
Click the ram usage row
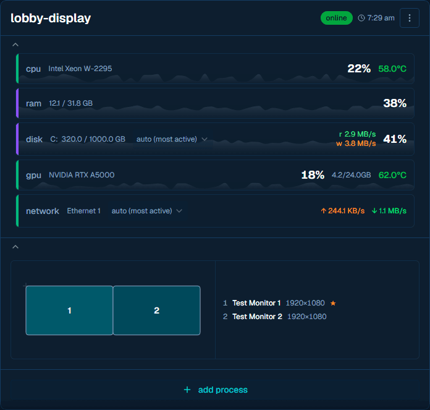[x=215, y=103]
